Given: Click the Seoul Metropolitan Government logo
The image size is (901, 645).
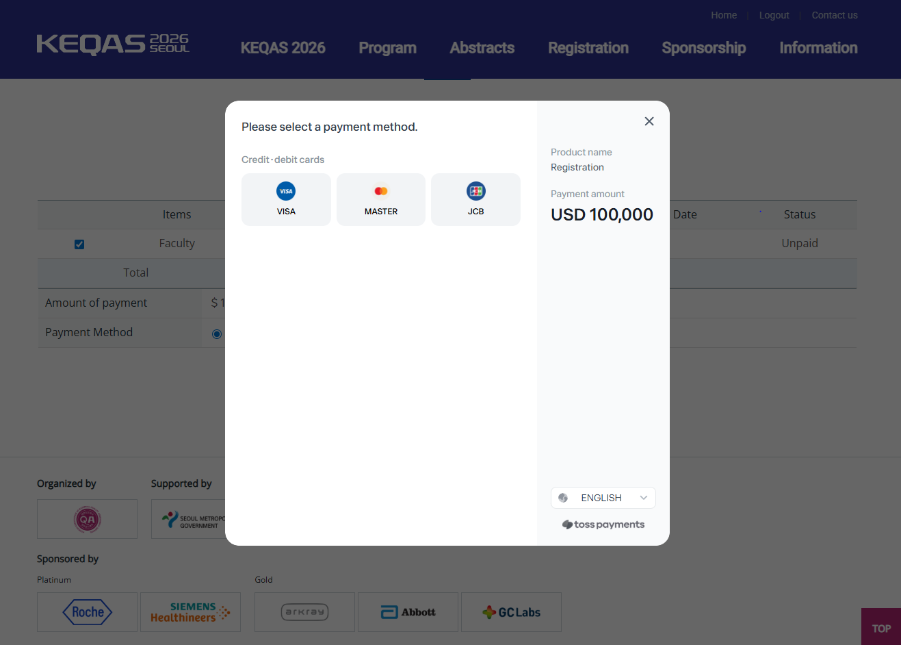Looking at the screenshot, I should pyautogui.click(x=189, y=519).
